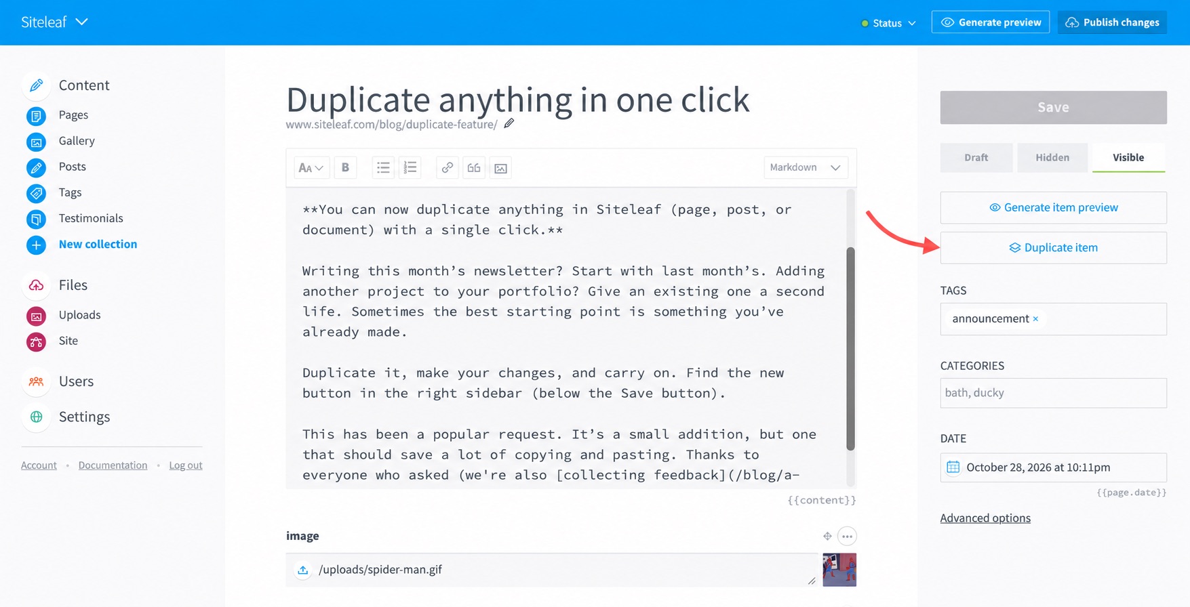
Task: Add a New collection
Action: pos(81,245)
